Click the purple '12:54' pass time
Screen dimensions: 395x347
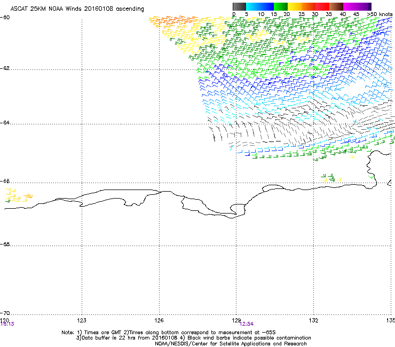(247, 324)
